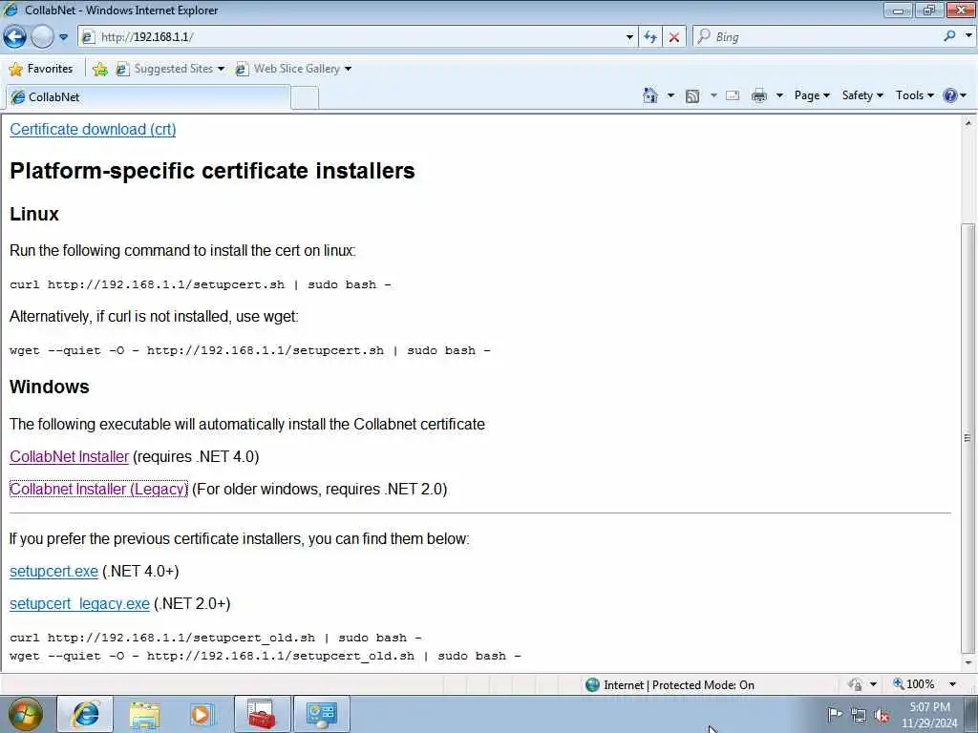
Task: Open the Favorites star button
Action: pos(41,69)
